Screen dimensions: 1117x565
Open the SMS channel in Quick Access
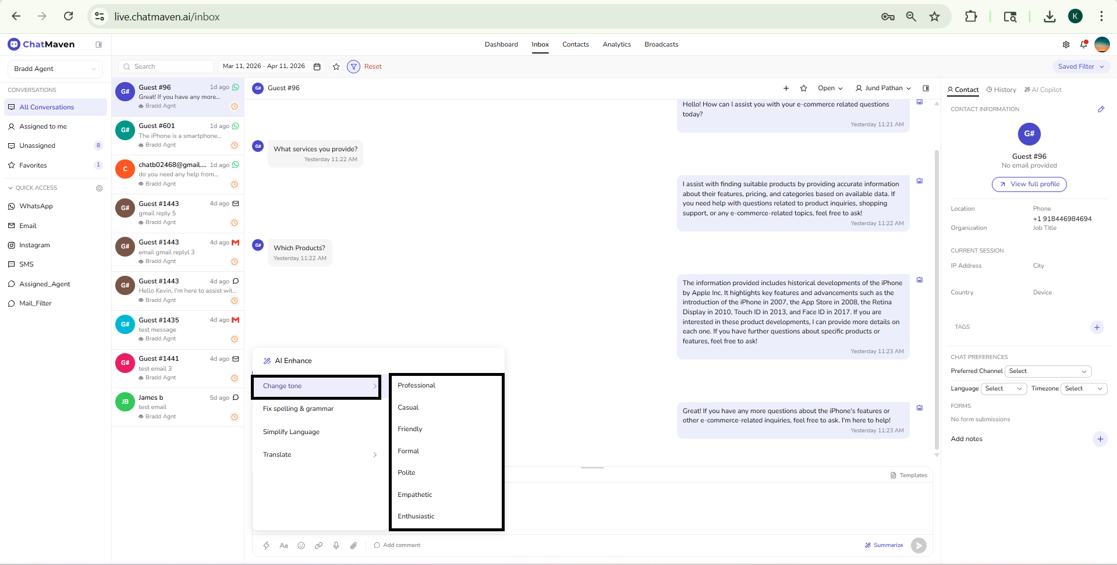coord(27,264)
